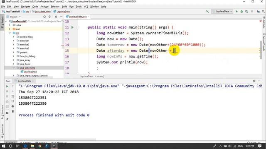Expand the generic package
266x149 pixels.
click(x=13, y=53)
